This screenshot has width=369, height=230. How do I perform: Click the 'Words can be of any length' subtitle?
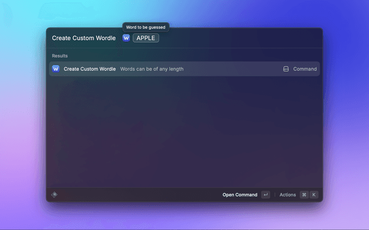coord(152,69)
